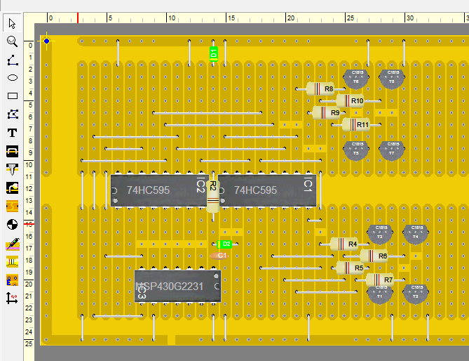
Task: Select transistor T2
Action: (x=380, y=234)
